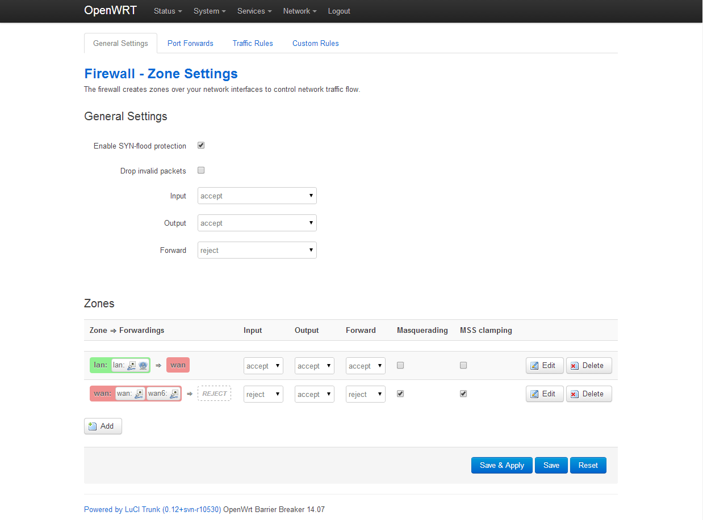Click the wireless icon in lan zone
The image size is (703, 520).
[x=143, y=366]
